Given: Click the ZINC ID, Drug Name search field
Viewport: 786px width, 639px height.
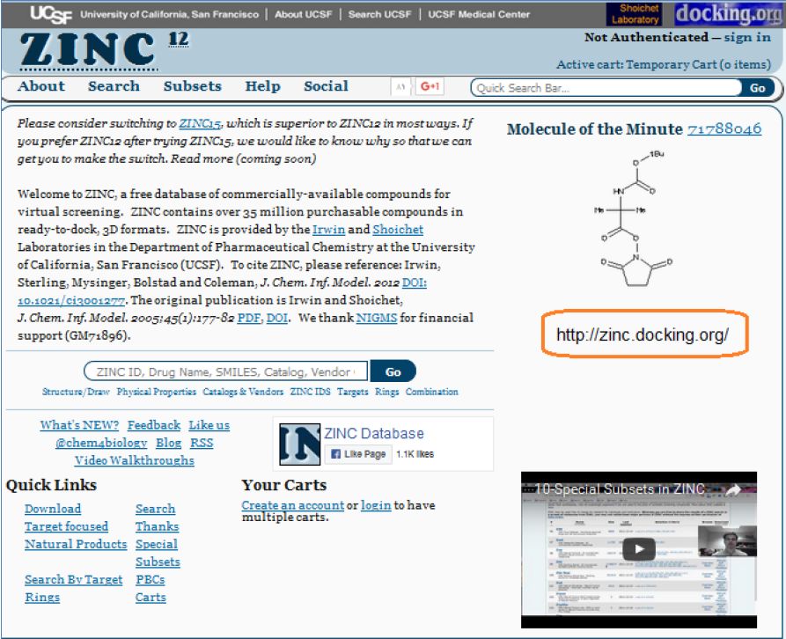Looking at the screenshot, I should 225,371.
